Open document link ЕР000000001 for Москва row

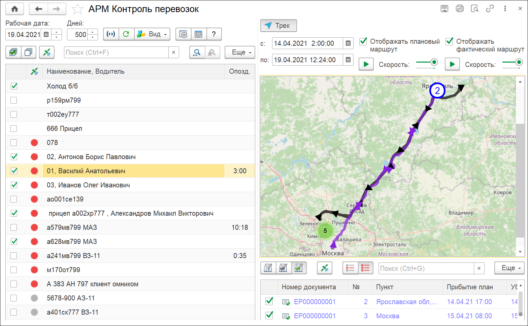[315, 316]
